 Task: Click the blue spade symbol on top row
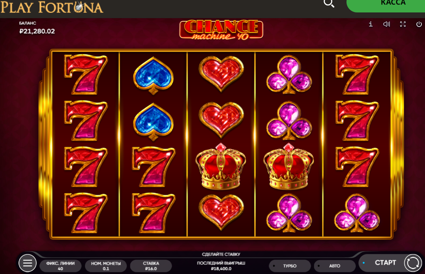click(154, 75)
